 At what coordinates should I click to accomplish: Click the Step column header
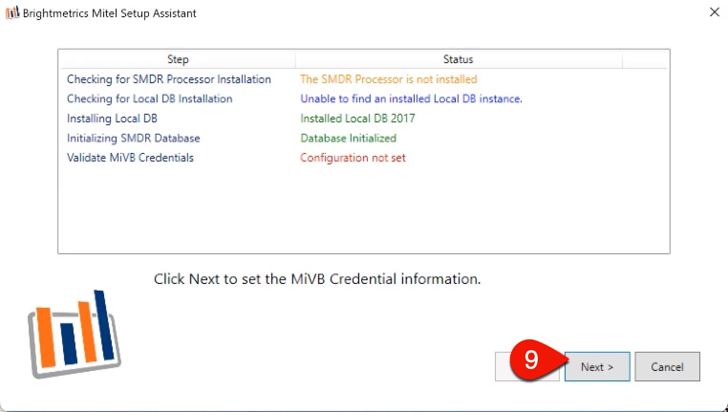point(178,59)
